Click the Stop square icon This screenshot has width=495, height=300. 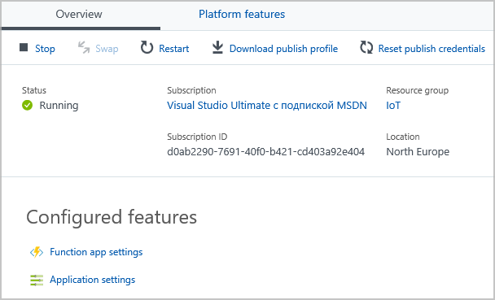pyautogui.click(x=24, y=48)
